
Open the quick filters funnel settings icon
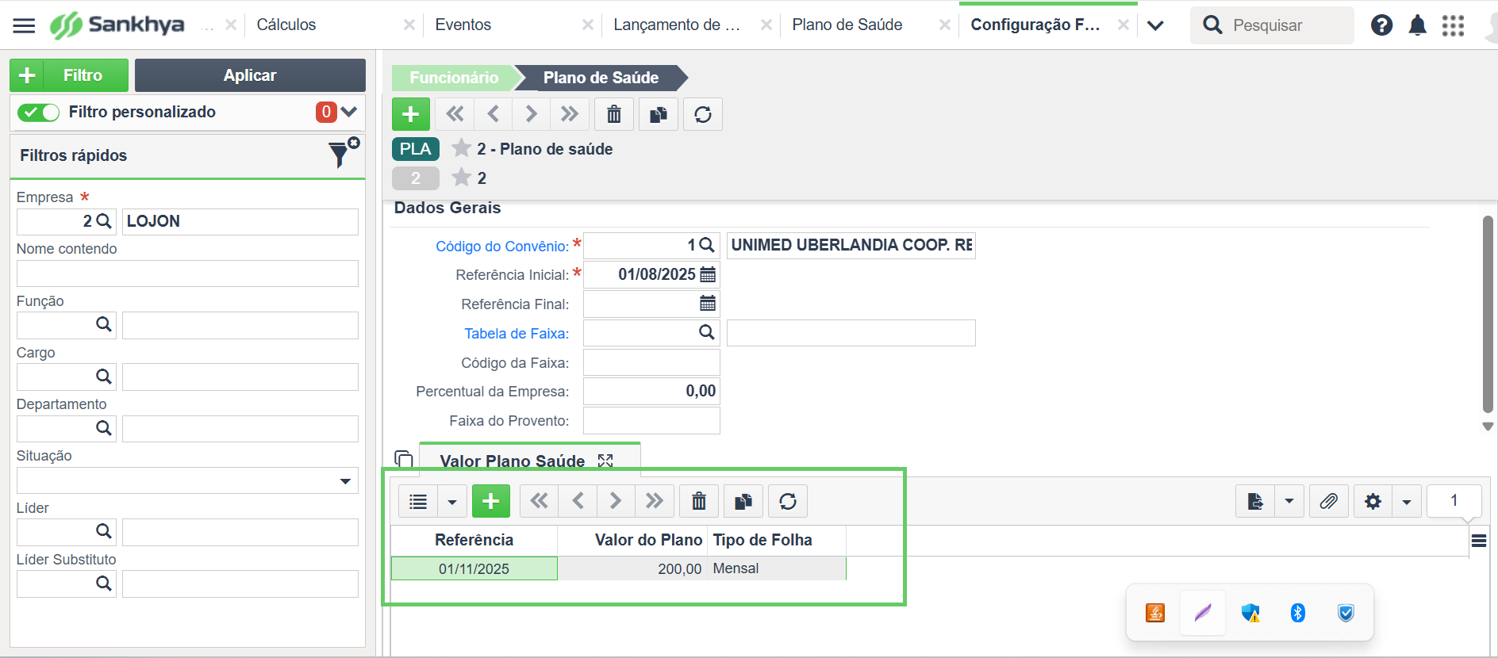tap(344, 153)
